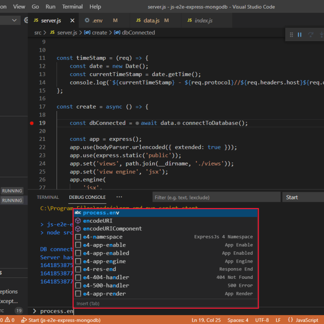The height and width of the screenshot is (324, 324).
Task: Toggle inline breakpoint before await
Action: (x=137, y=123)
